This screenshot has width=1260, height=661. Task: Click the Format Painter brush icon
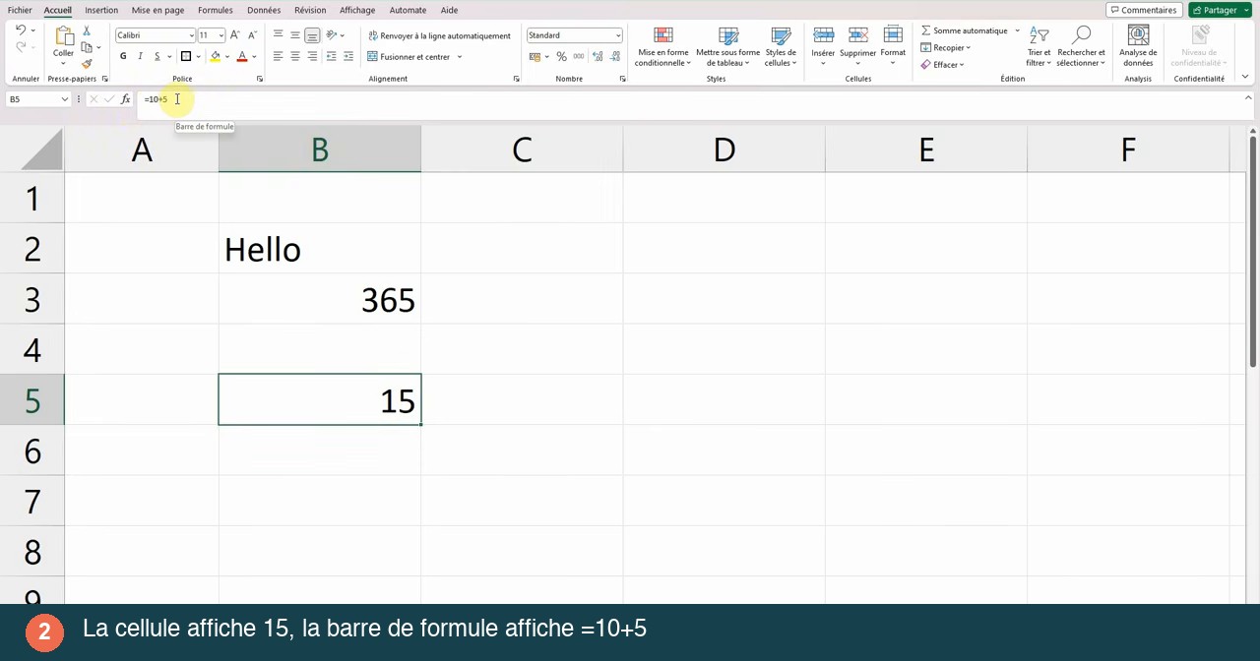[x=87, y=64]
